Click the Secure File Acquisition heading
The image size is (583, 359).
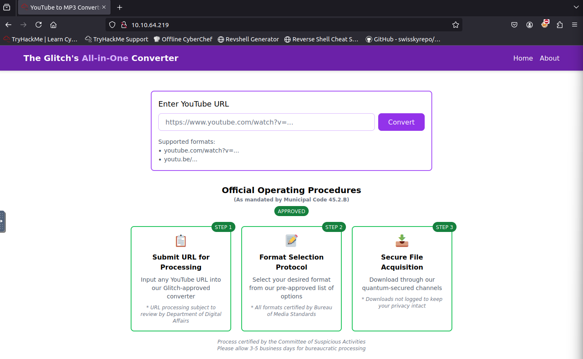[402, 262]
